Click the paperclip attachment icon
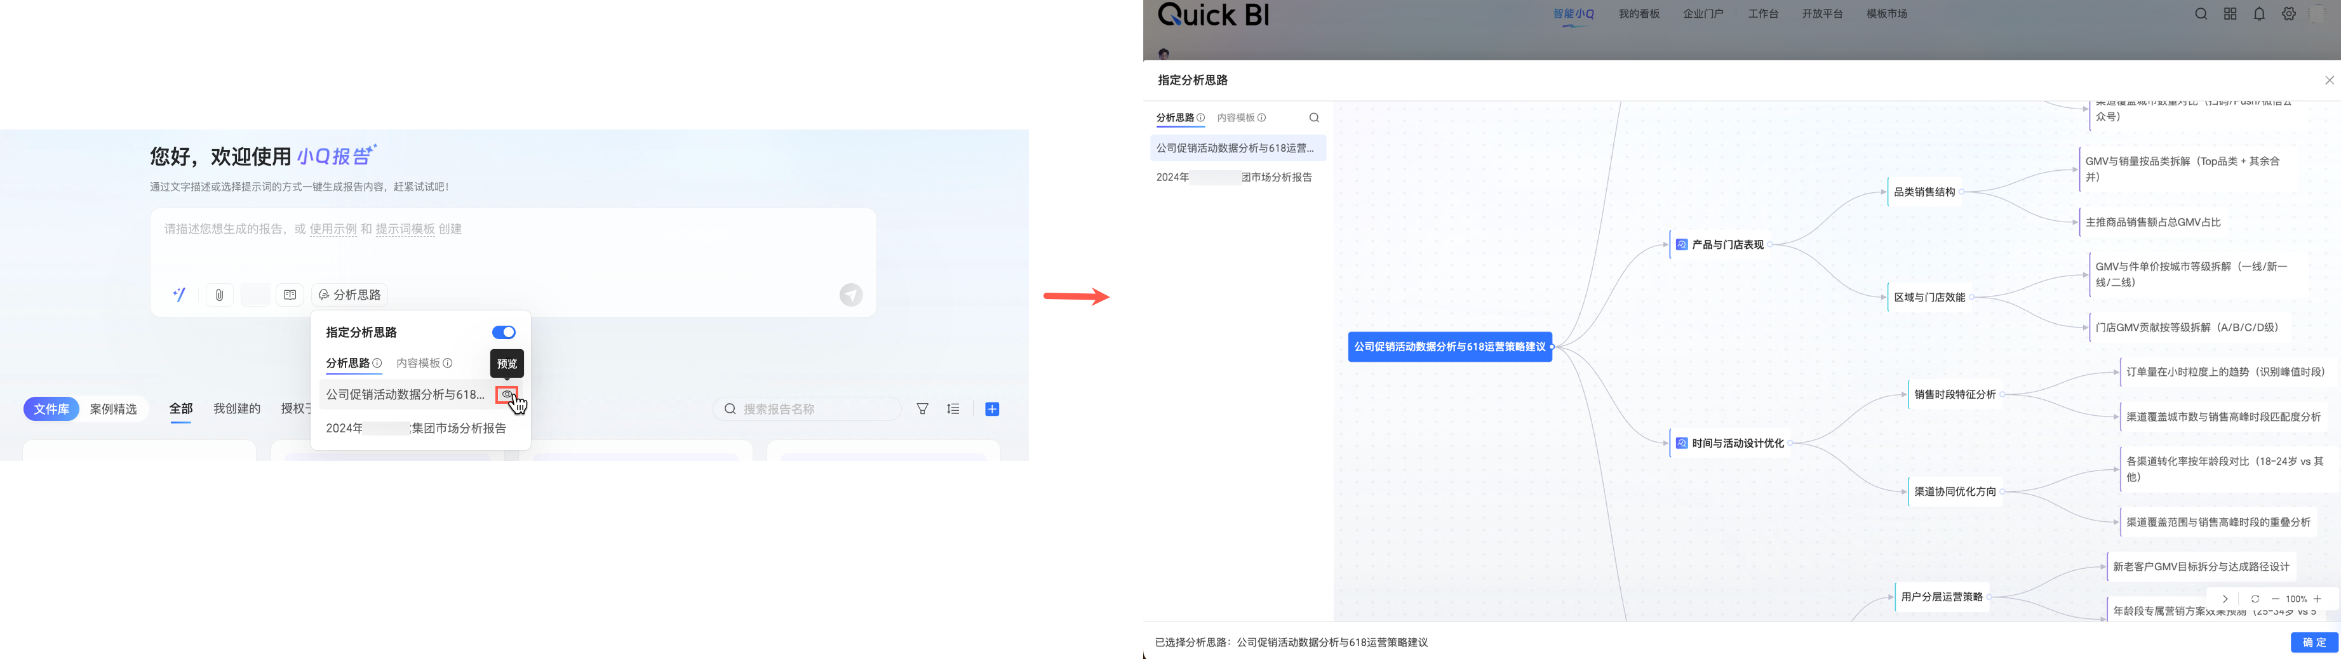This screenshot has height=659, width=2341. 219,295
